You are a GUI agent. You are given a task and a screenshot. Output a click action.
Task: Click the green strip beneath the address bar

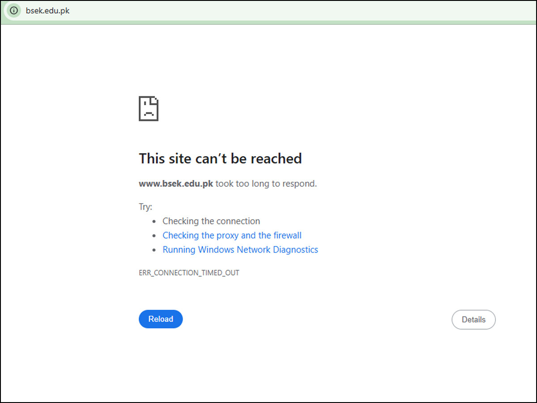coord(268,22)
